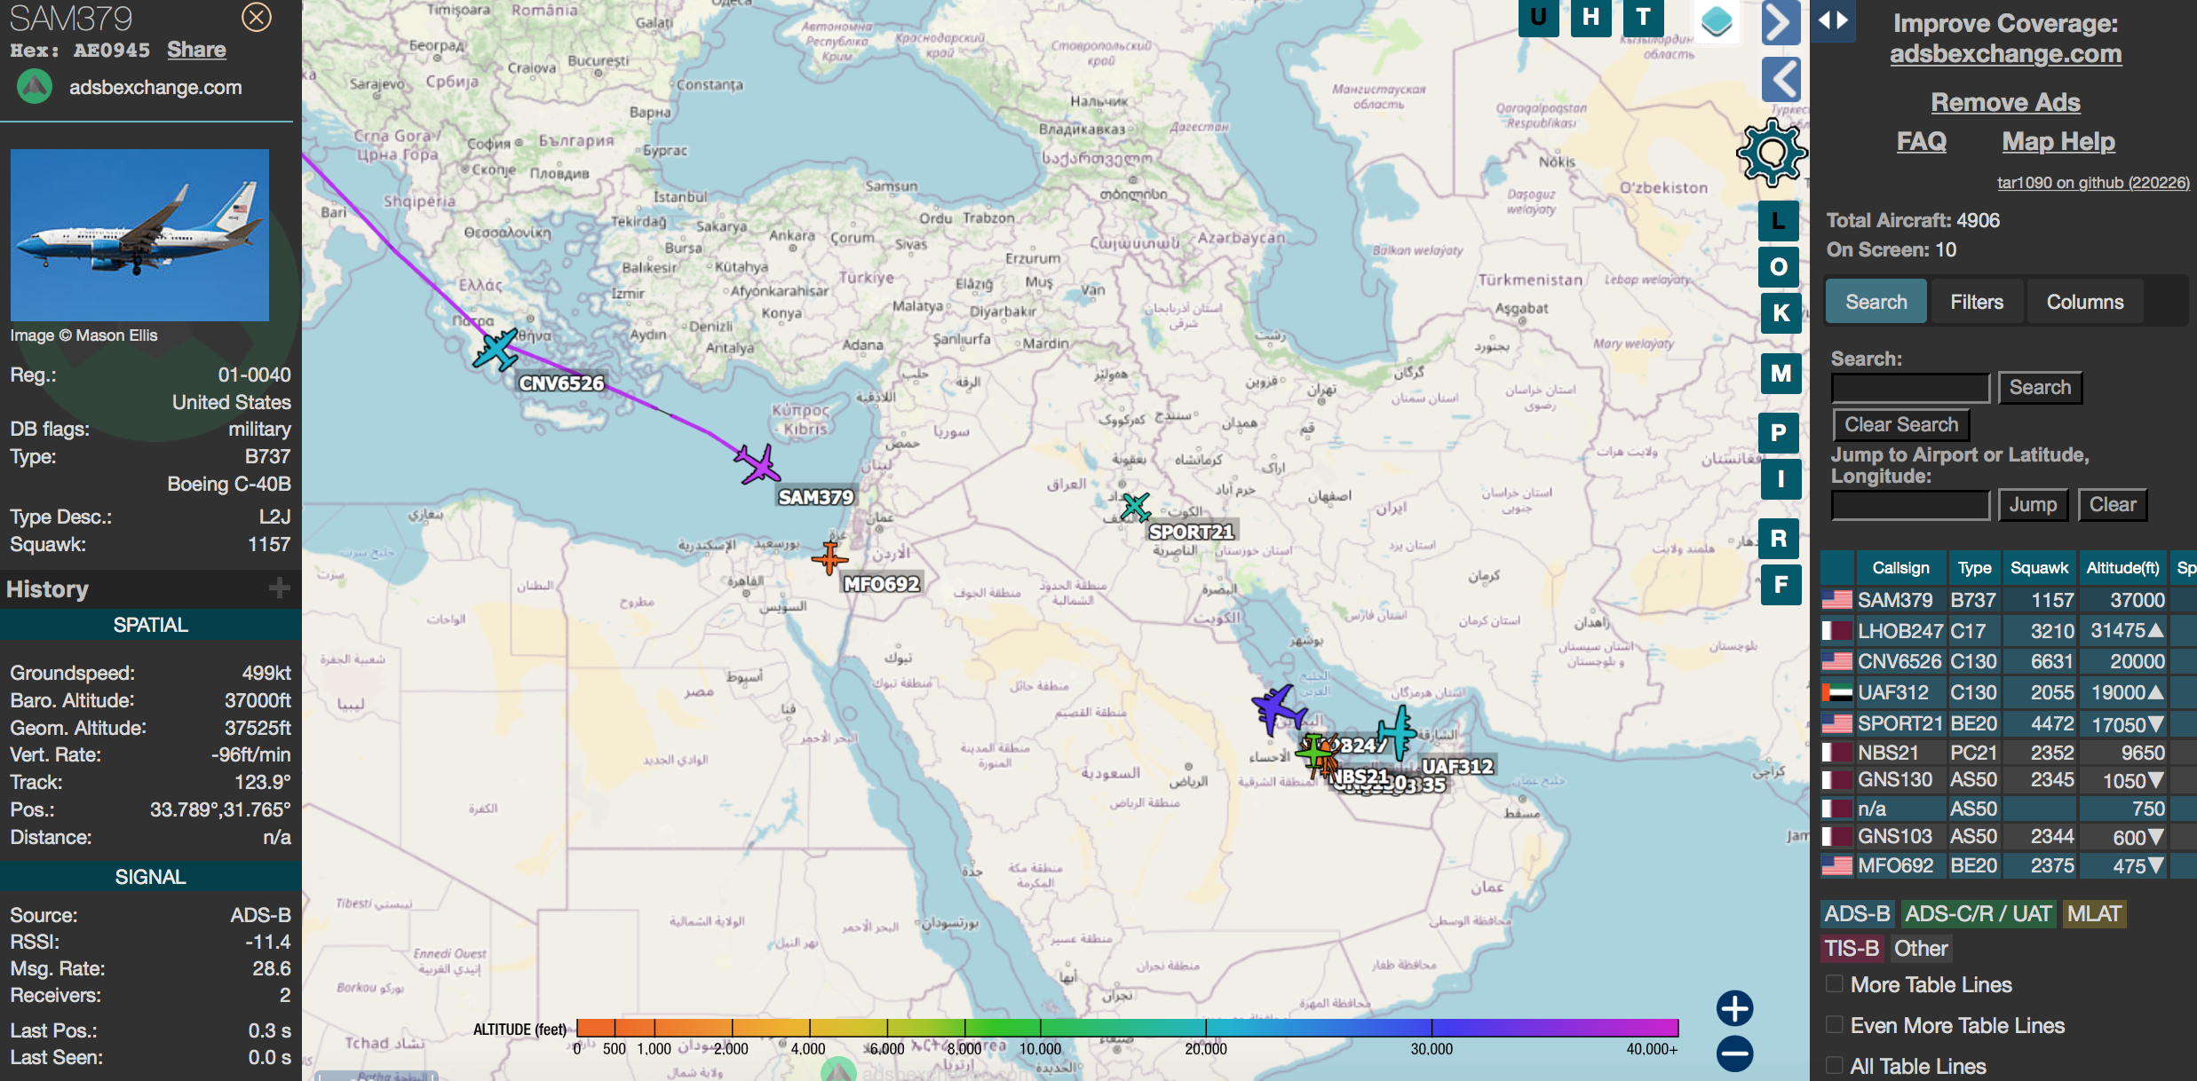Expand the History section plus sign

click(280, 588)
